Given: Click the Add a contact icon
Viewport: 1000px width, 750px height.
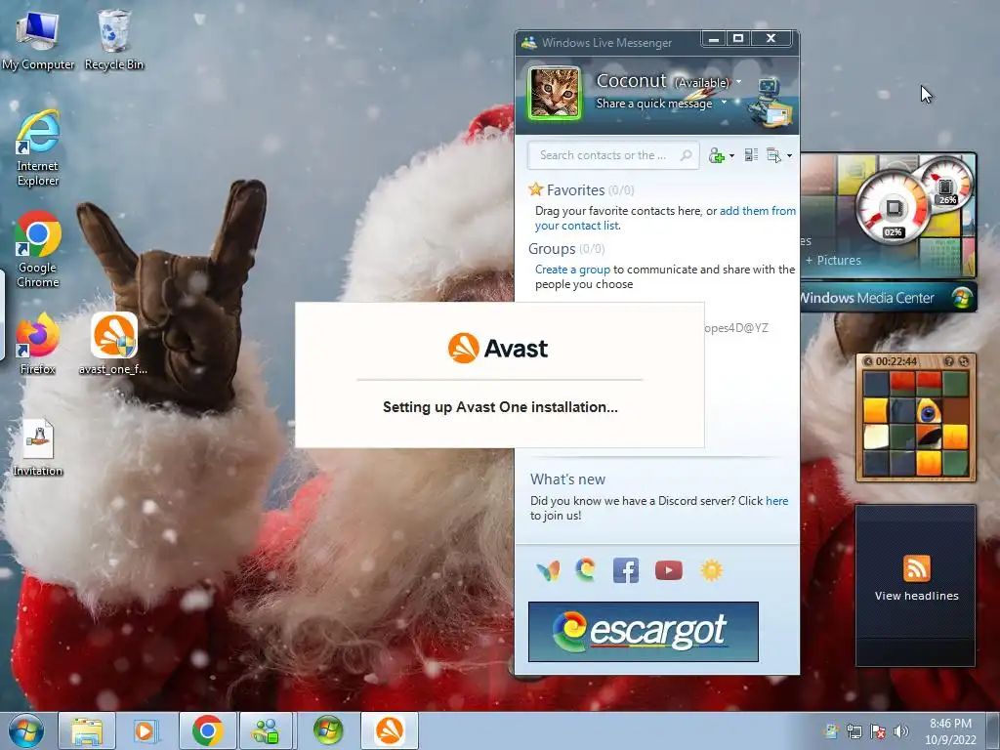Looking at the screenshot, I should coord(716,155).
